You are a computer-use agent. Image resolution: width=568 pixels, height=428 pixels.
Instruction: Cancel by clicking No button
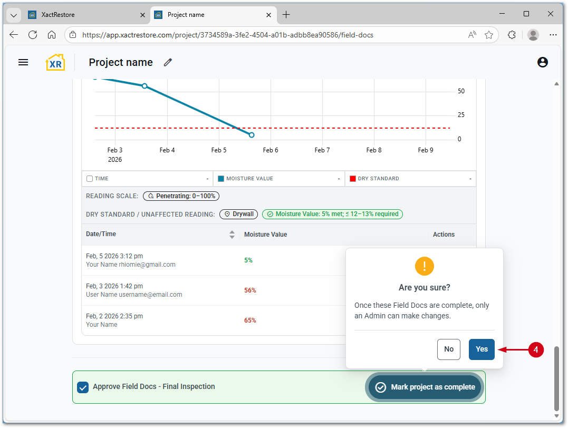coord(448,349)
